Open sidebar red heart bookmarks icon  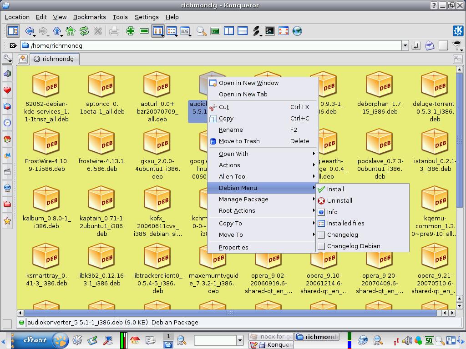pos(7,90)
